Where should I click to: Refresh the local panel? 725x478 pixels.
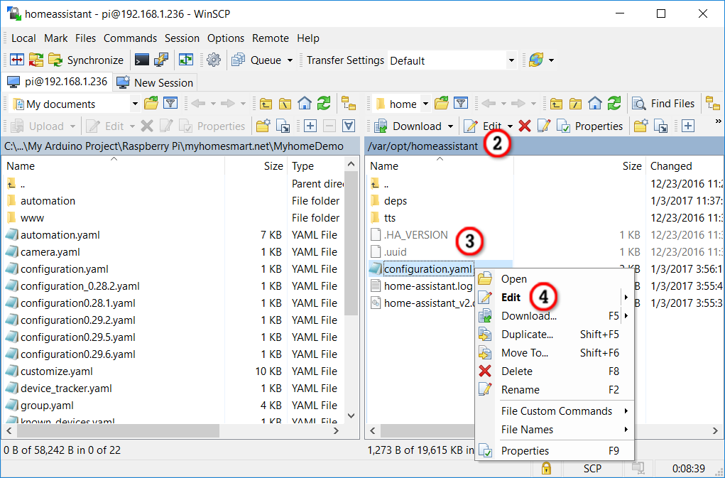coord(324,104)
